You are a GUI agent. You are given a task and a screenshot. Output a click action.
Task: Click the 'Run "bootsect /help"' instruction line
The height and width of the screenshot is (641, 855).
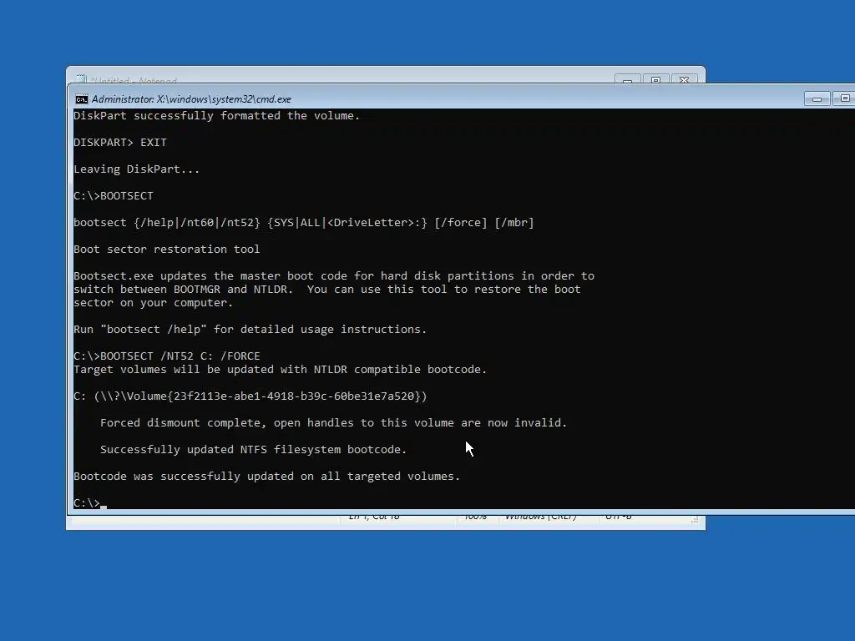(x=250, y=329)
